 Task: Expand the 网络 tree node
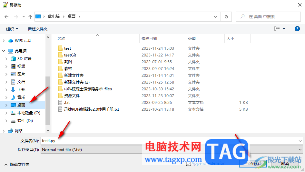pyautogui.click(x=4, y=131)
